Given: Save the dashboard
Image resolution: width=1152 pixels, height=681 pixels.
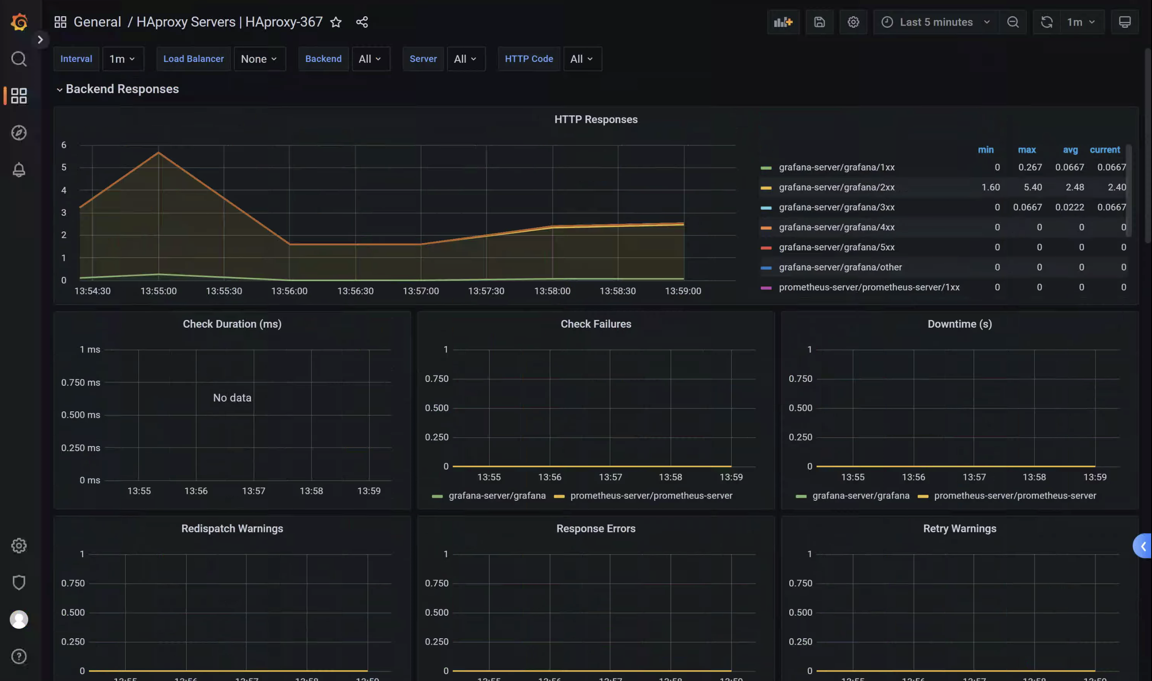Looking at the screenshot, I should pyautogui.click(x=819, y=21).
